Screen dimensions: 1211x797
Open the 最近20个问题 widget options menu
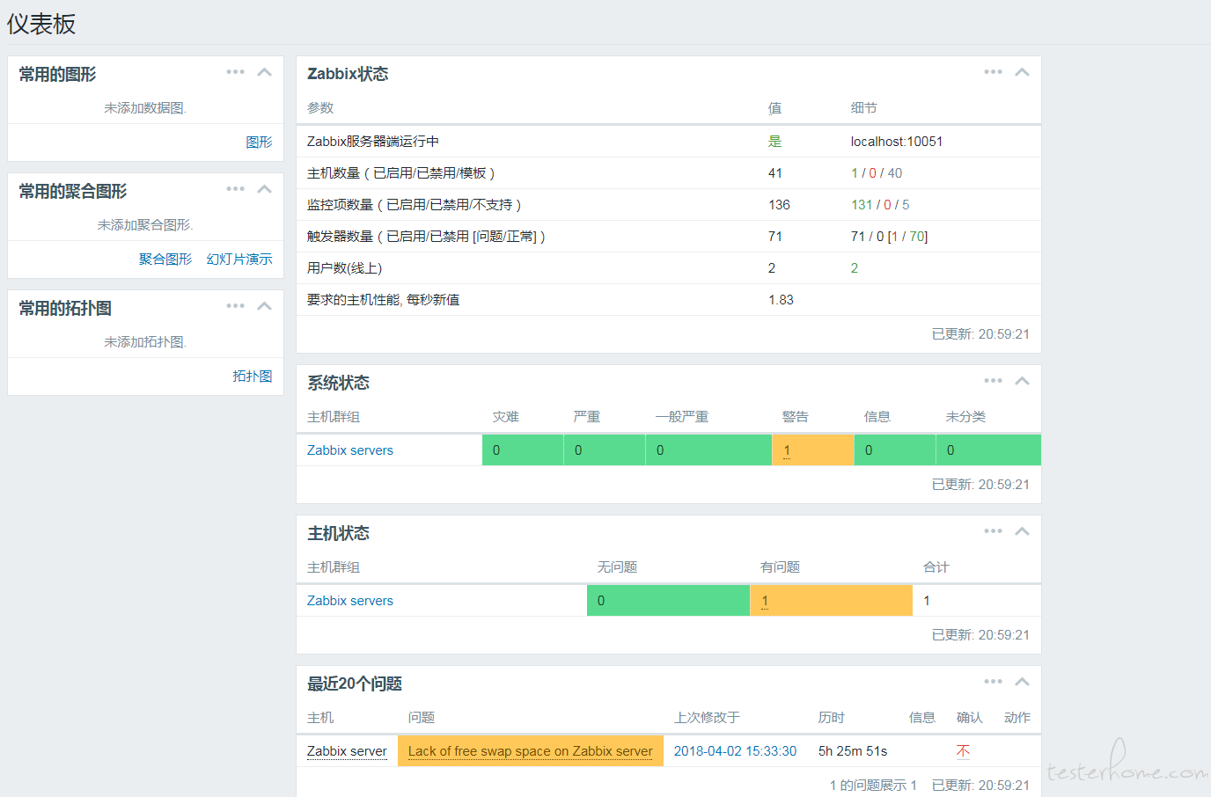pyautogui.click(x=993, y=682)
